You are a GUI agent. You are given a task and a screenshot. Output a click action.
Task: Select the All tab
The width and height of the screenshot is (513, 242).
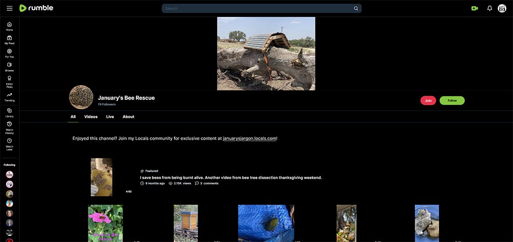[x=73, y=117]
